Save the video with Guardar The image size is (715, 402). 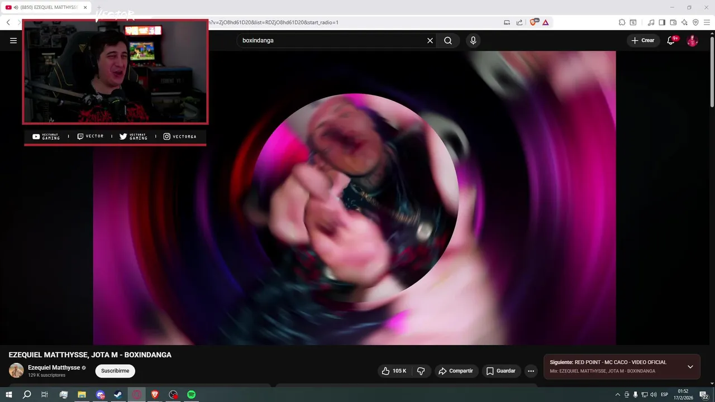(501, 371)
